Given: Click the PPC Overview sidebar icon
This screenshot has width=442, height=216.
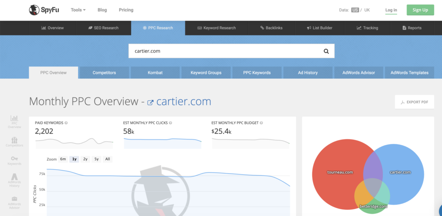Looking at the screenshot, I should [14, 122].
